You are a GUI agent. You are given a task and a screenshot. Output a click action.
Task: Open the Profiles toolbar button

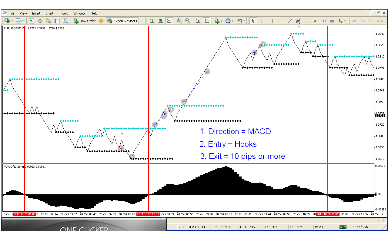18,21
